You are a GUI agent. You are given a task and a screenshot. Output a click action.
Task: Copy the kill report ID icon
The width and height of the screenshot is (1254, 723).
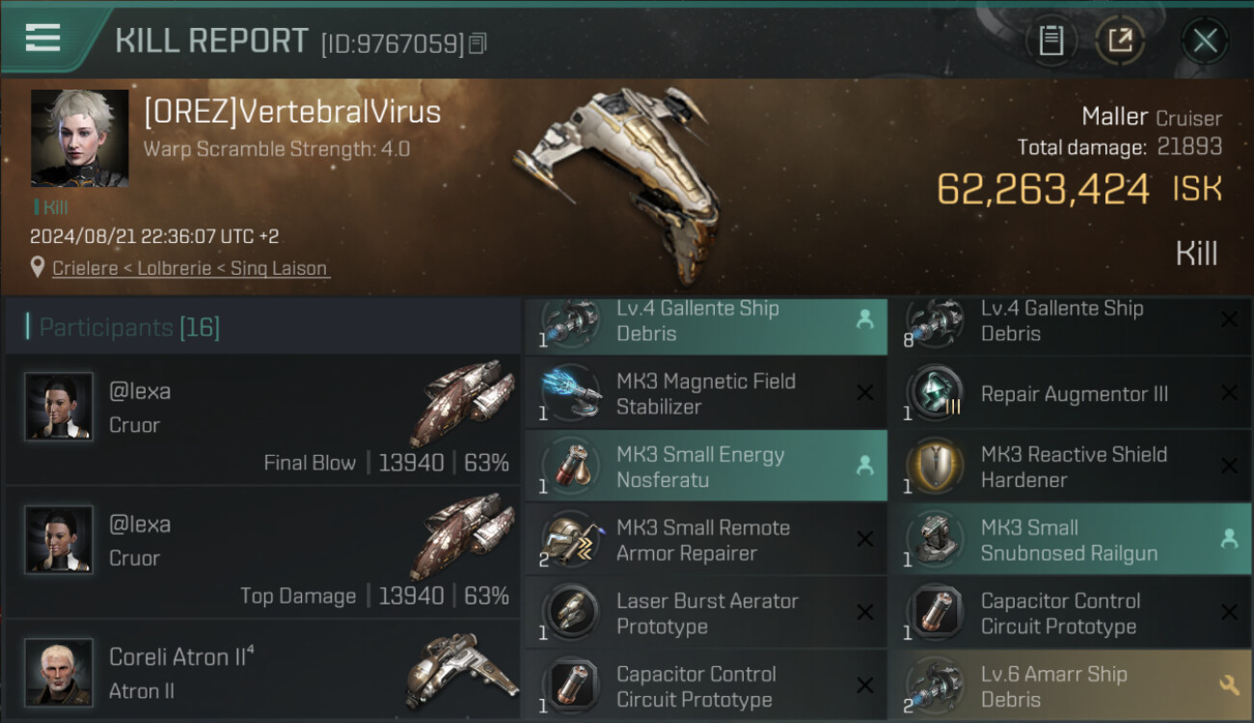pos(478,43)
